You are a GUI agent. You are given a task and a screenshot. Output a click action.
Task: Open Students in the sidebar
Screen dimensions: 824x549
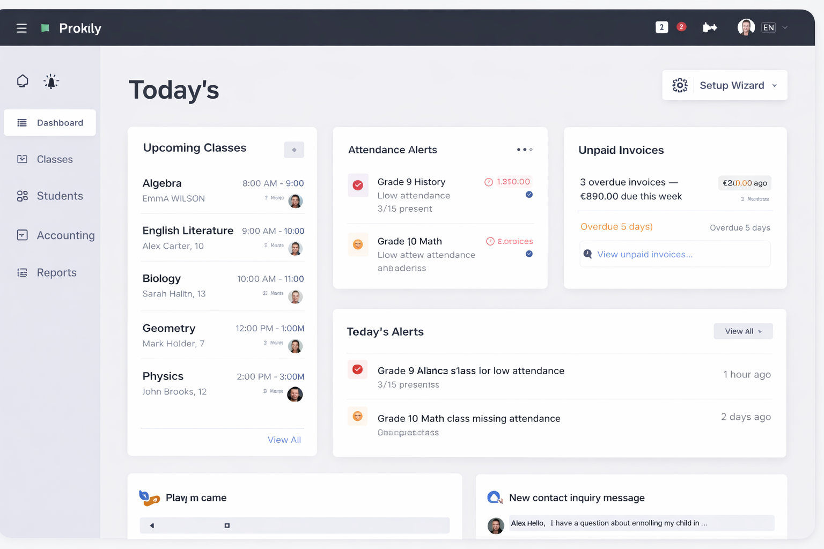point(60,196)
